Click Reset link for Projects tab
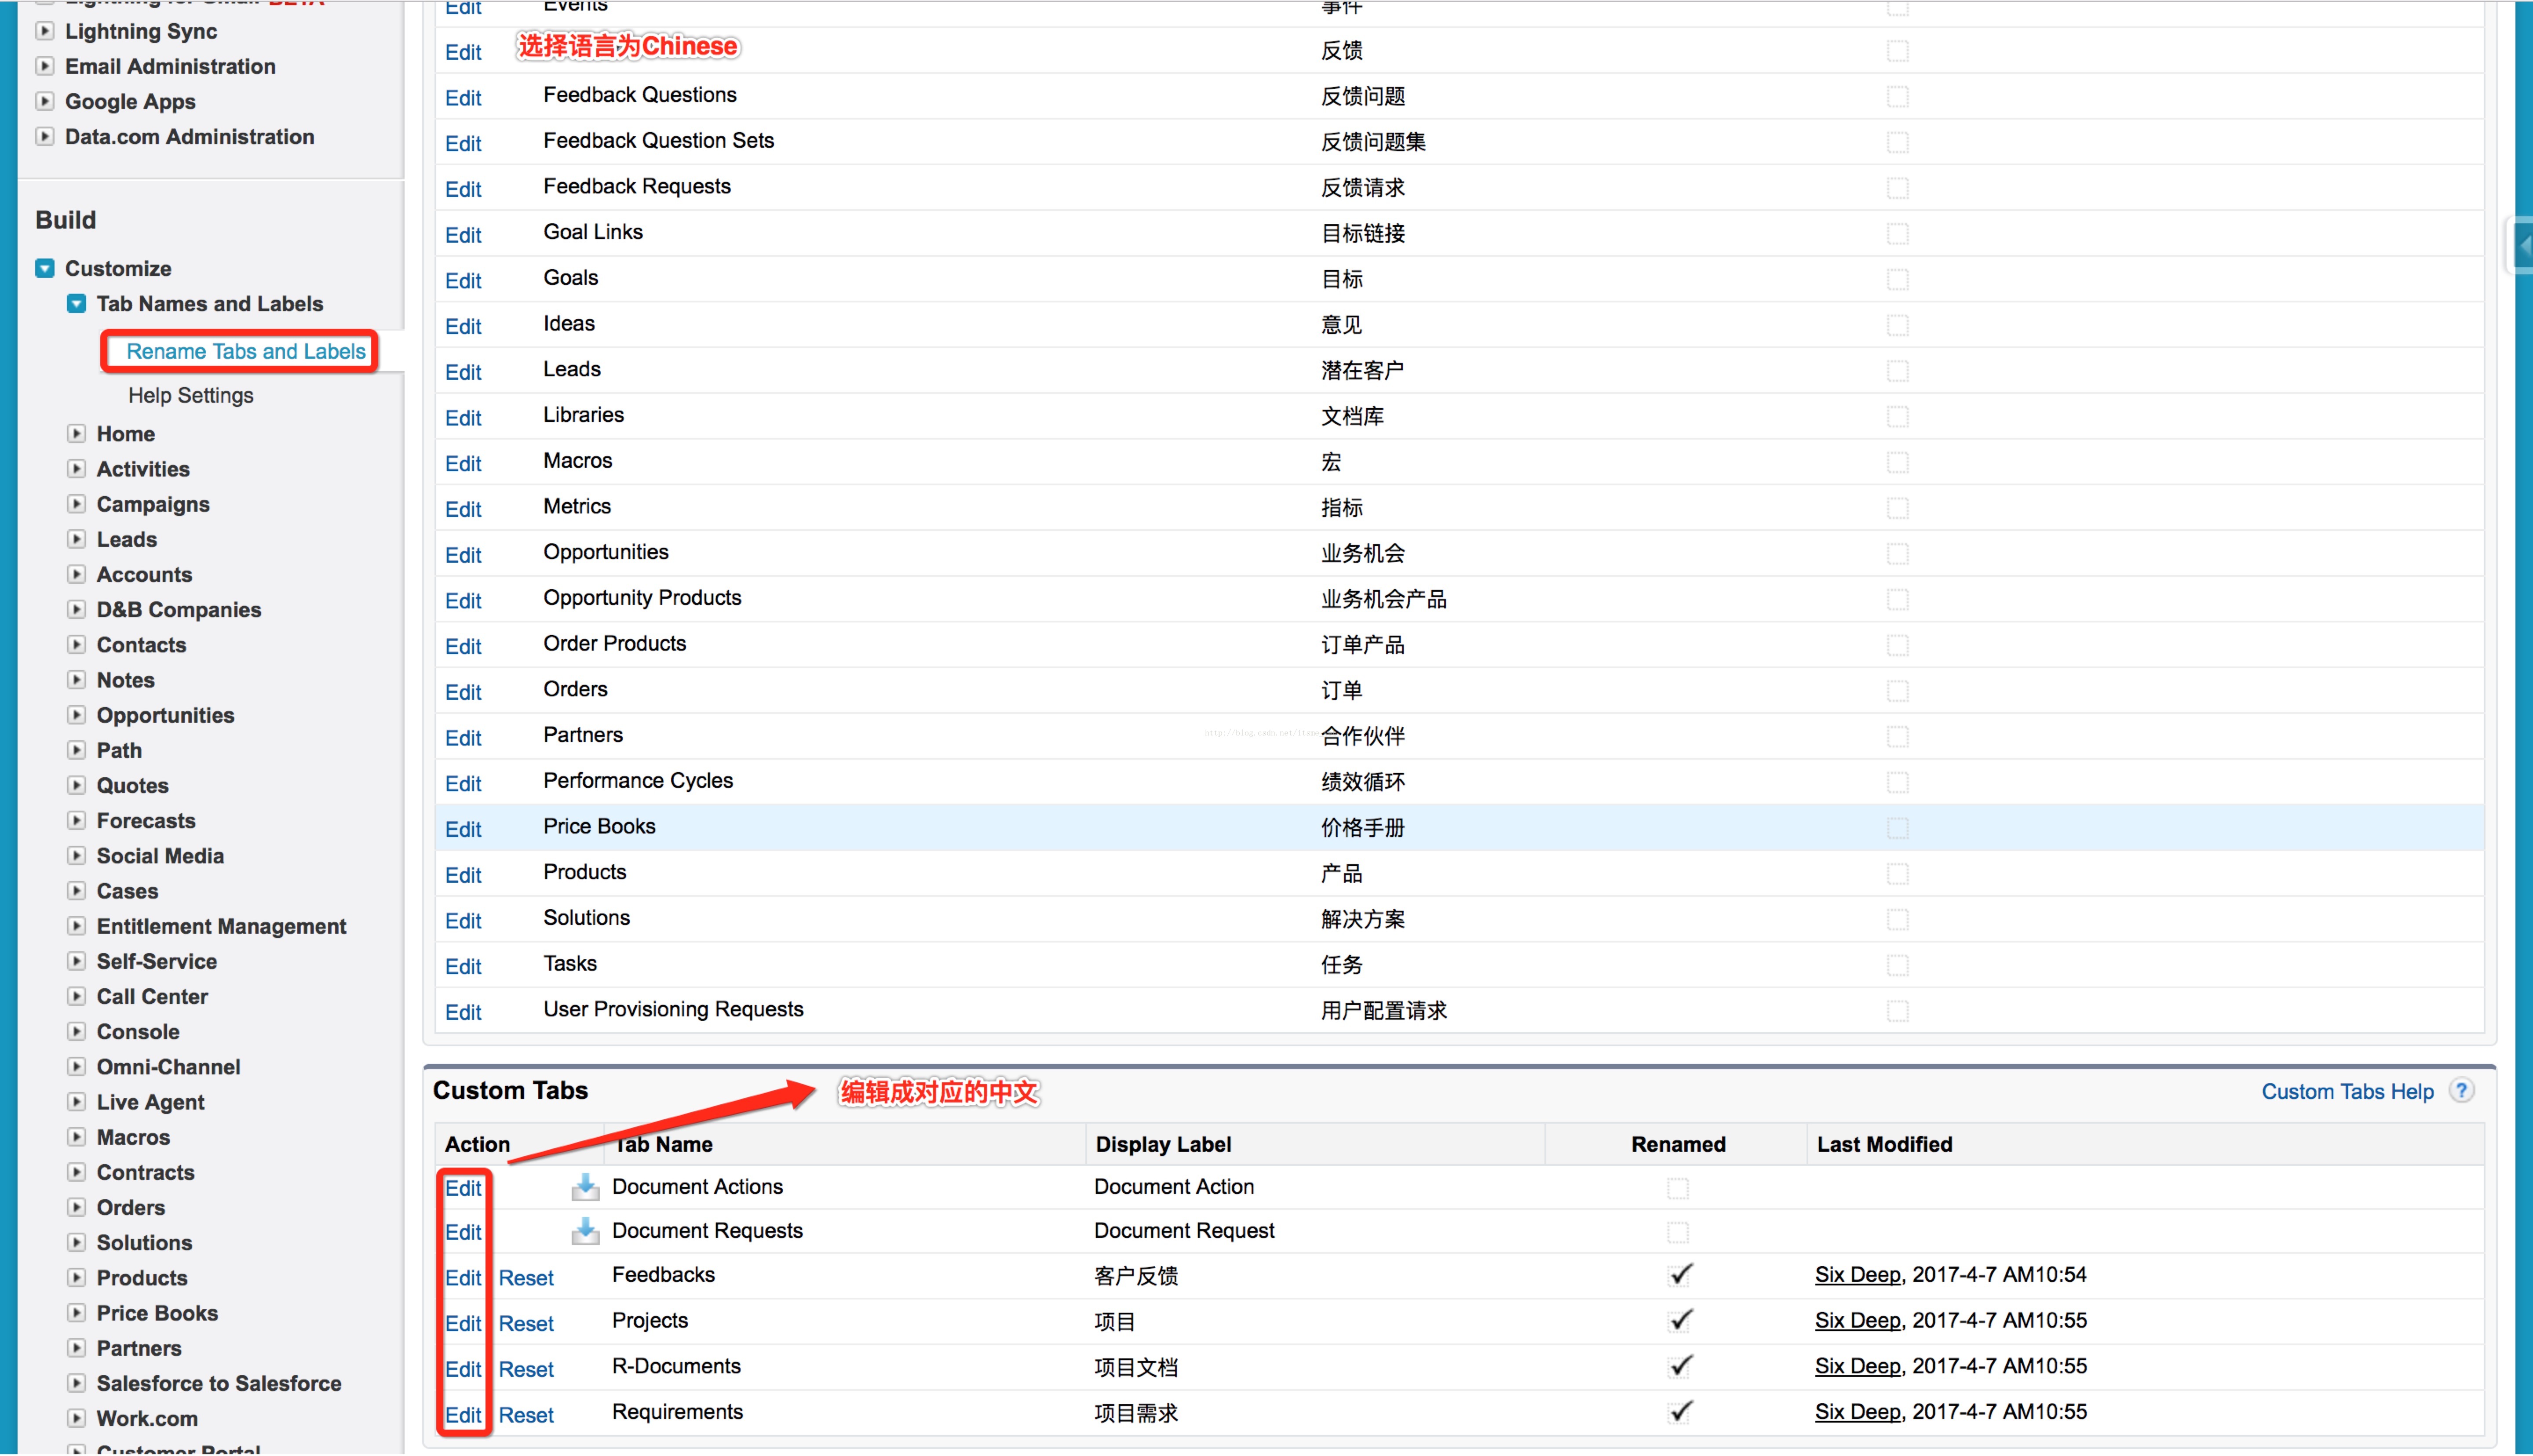The image size is (2533, 1456). point(526,1324)
